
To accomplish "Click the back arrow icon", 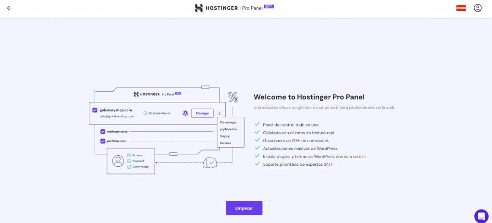I will (9, 8).
